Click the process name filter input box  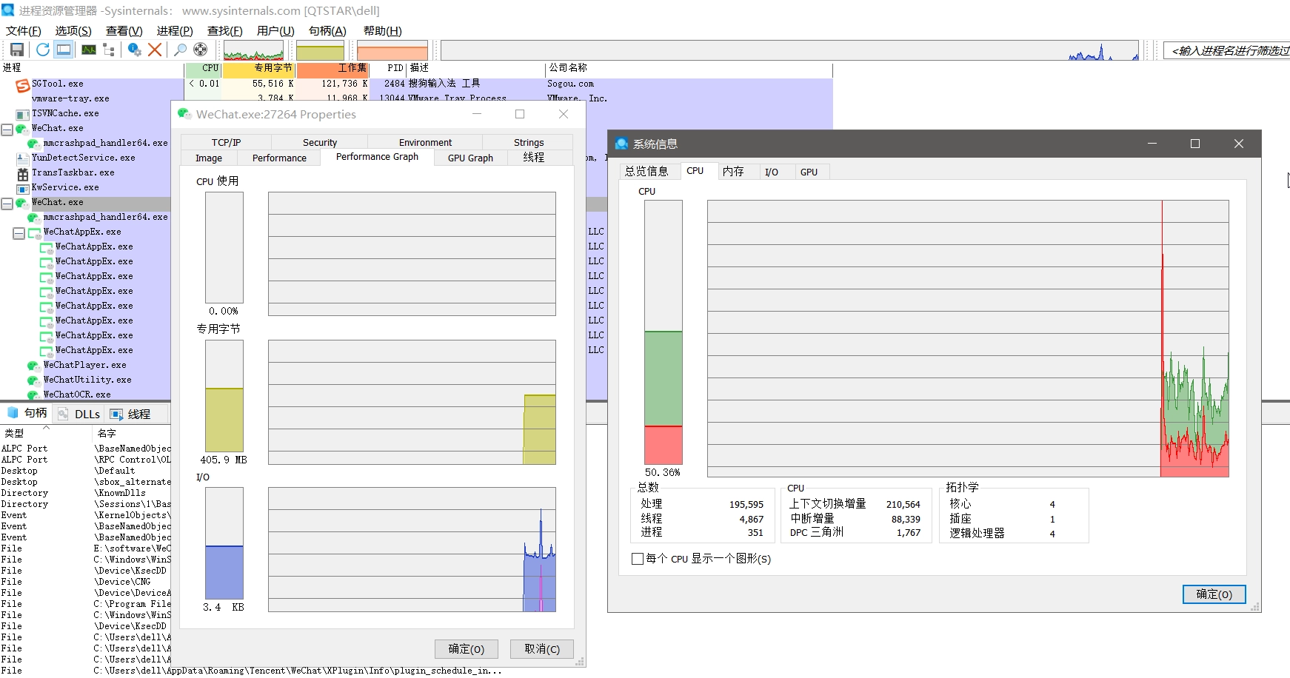(x=1227, y=50)
